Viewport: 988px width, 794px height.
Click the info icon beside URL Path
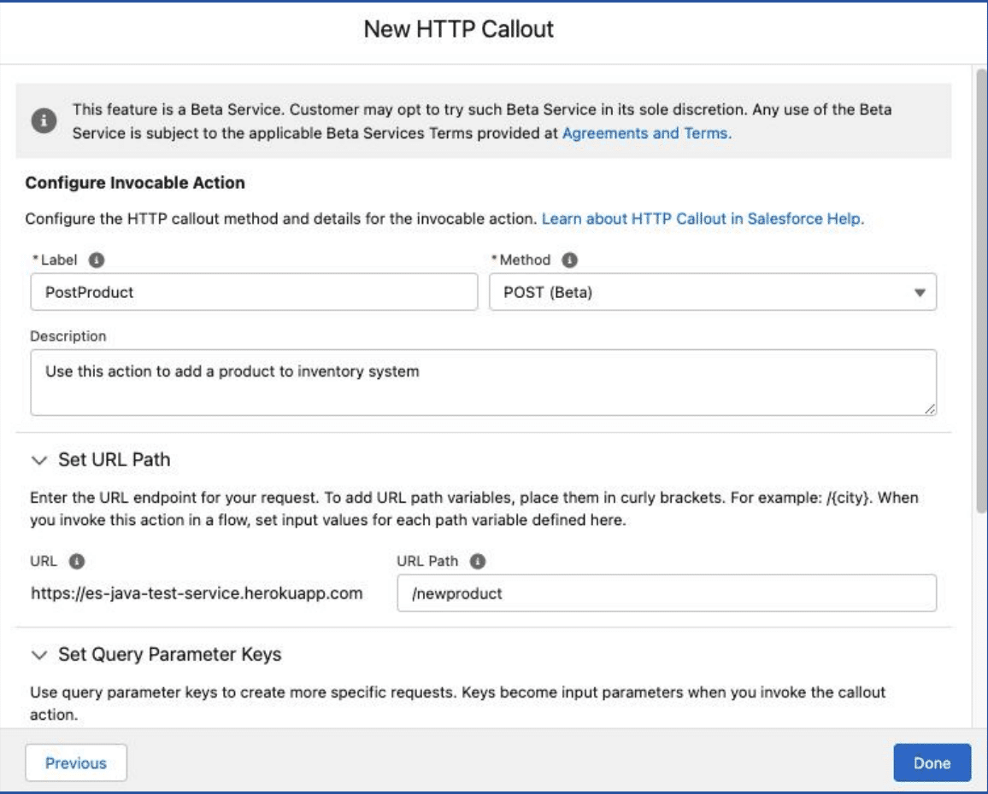[478, 562]
